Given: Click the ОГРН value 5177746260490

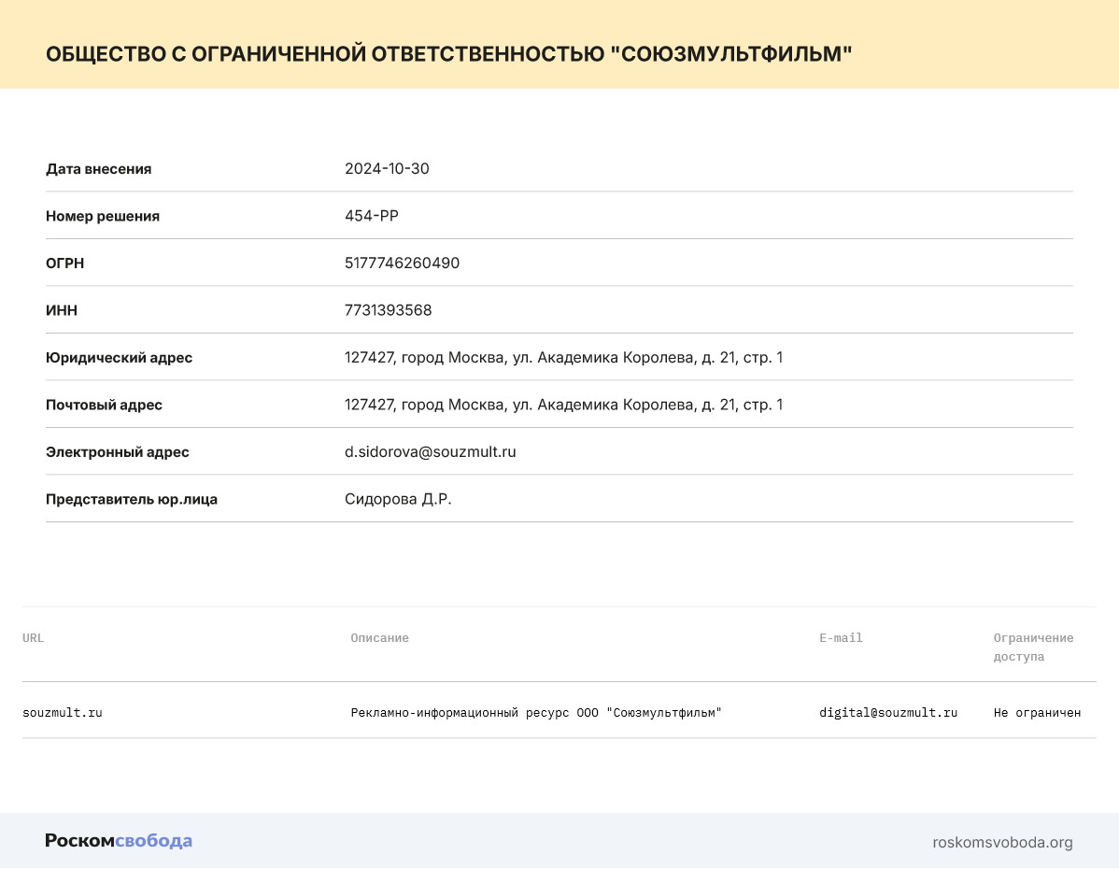Looking at the screenshot, I should (x=402, y=263).
